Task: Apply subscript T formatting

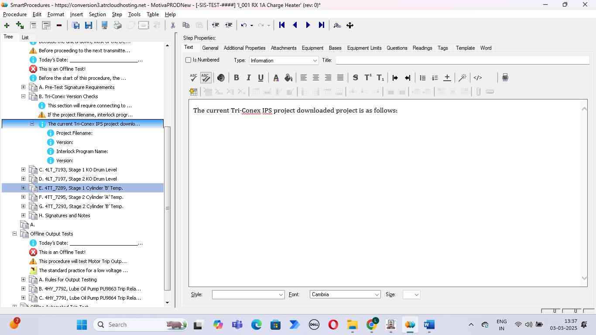Action: pos(380,78)
